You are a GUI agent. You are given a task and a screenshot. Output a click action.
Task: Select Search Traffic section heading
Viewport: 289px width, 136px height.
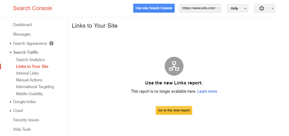click(26, 52)
